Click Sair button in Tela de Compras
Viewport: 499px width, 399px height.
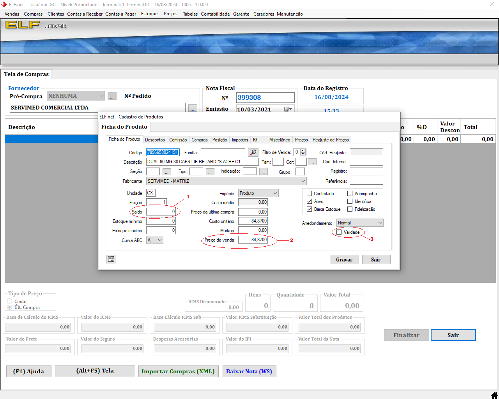coord(453,335)
